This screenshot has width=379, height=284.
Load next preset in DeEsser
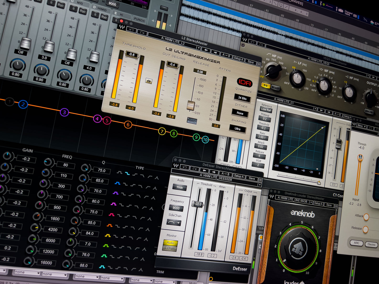(214, 172)
